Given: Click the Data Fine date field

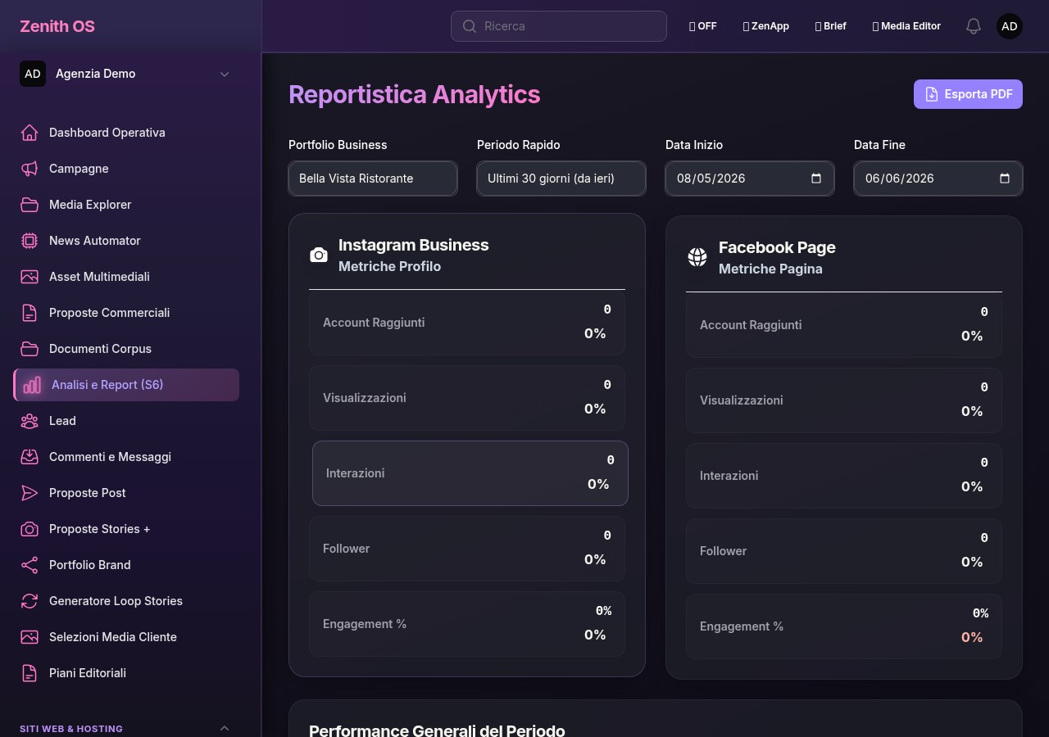Looking at the screenshot, I should (x=938, y=179).
